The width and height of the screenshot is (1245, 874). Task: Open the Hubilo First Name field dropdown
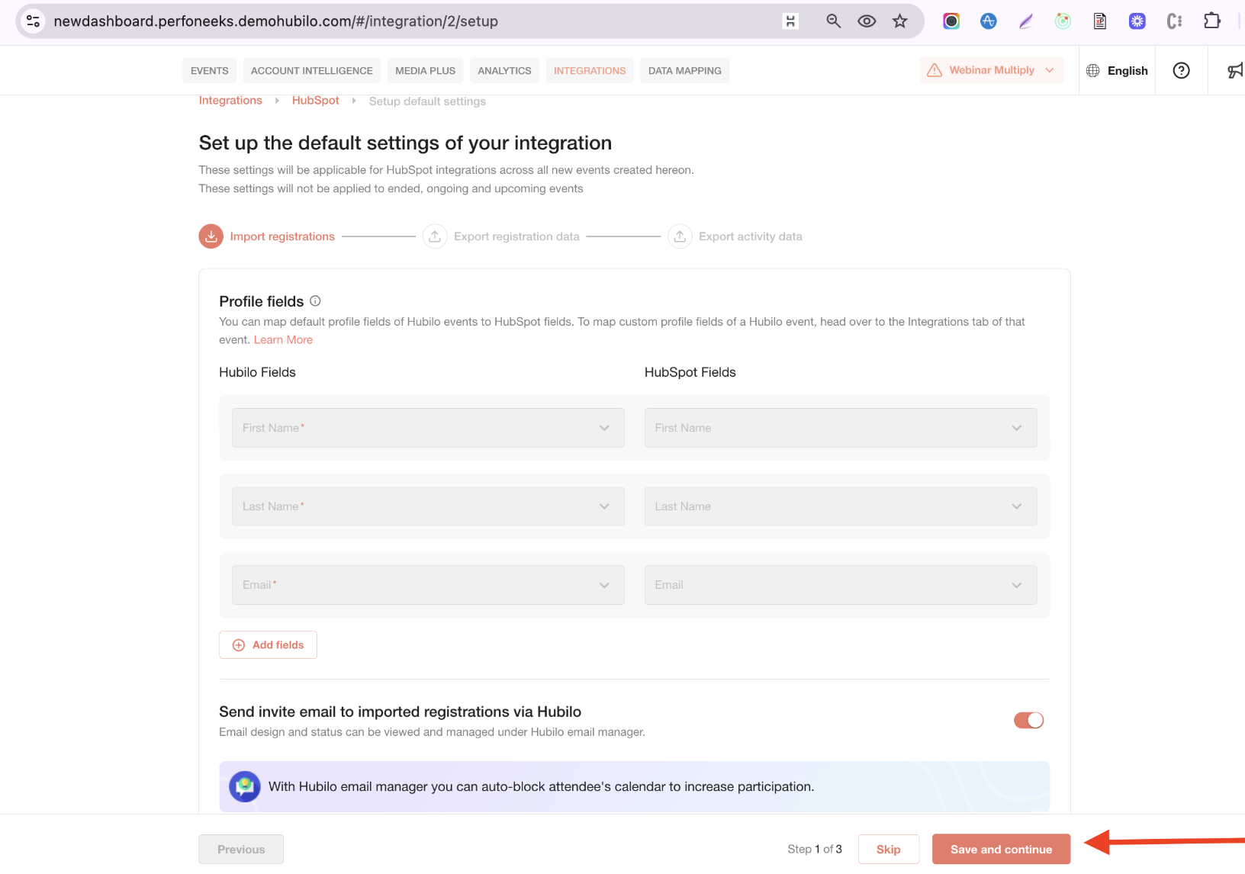428,428
